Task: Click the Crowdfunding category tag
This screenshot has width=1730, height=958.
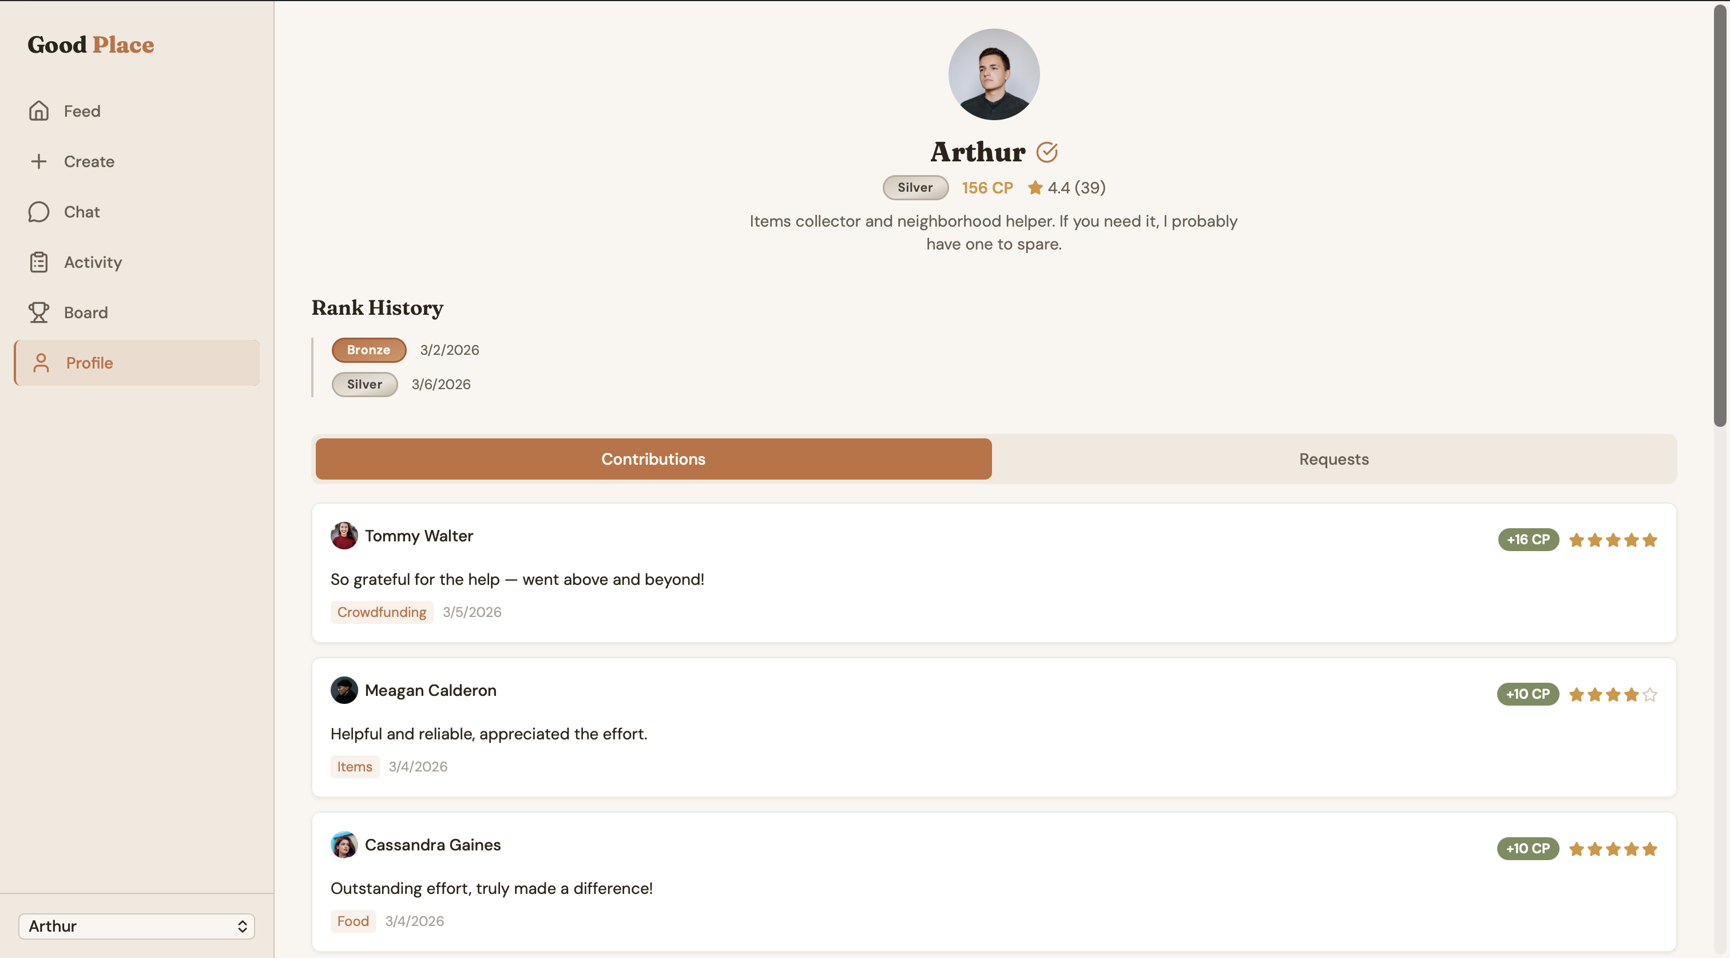Action: coord(382,612)
